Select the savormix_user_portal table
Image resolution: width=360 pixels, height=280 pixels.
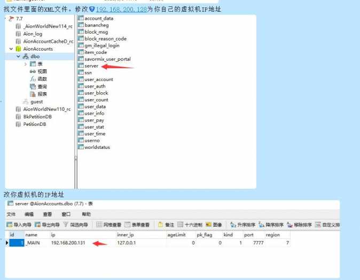point(105,59)
